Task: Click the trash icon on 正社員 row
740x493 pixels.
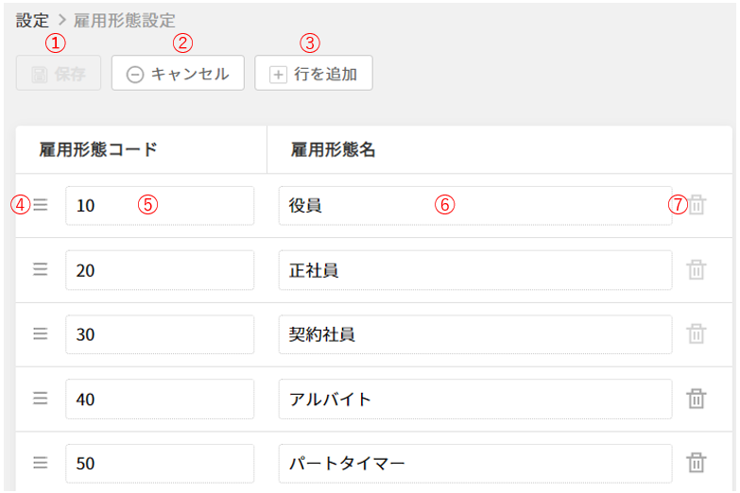Action: [x=697, y=269]
